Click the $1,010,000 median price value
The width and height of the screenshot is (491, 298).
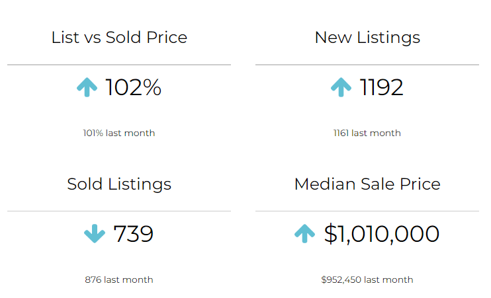pyautogui.click(x=382, y=234)
